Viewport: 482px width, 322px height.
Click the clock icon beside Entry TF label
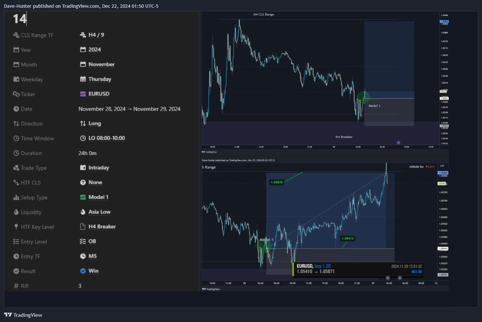point(16,256)
